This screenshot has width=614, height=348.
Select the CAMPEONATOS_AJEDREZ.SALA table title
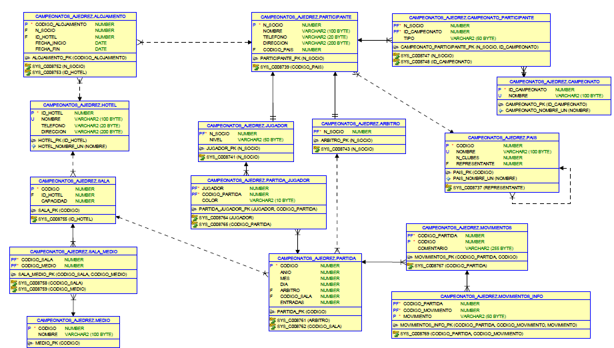(74, 181)
